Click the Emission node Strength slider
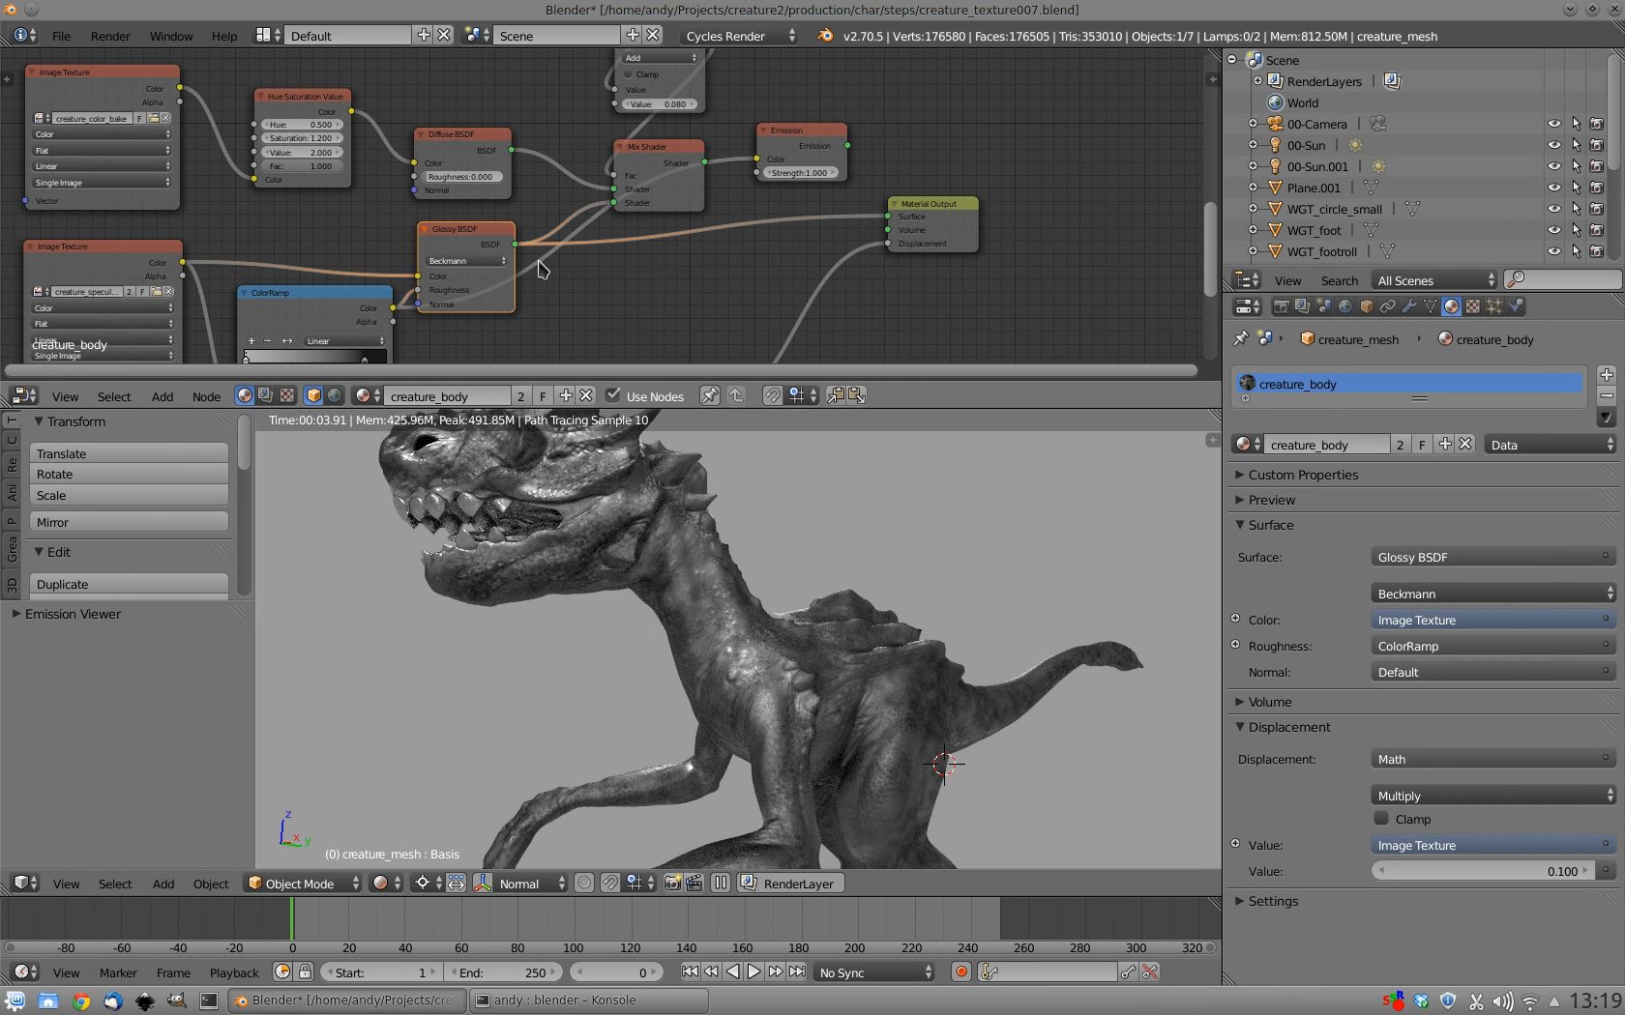This screenshot has height=1015, width=1625. click(x=800, y=173)
